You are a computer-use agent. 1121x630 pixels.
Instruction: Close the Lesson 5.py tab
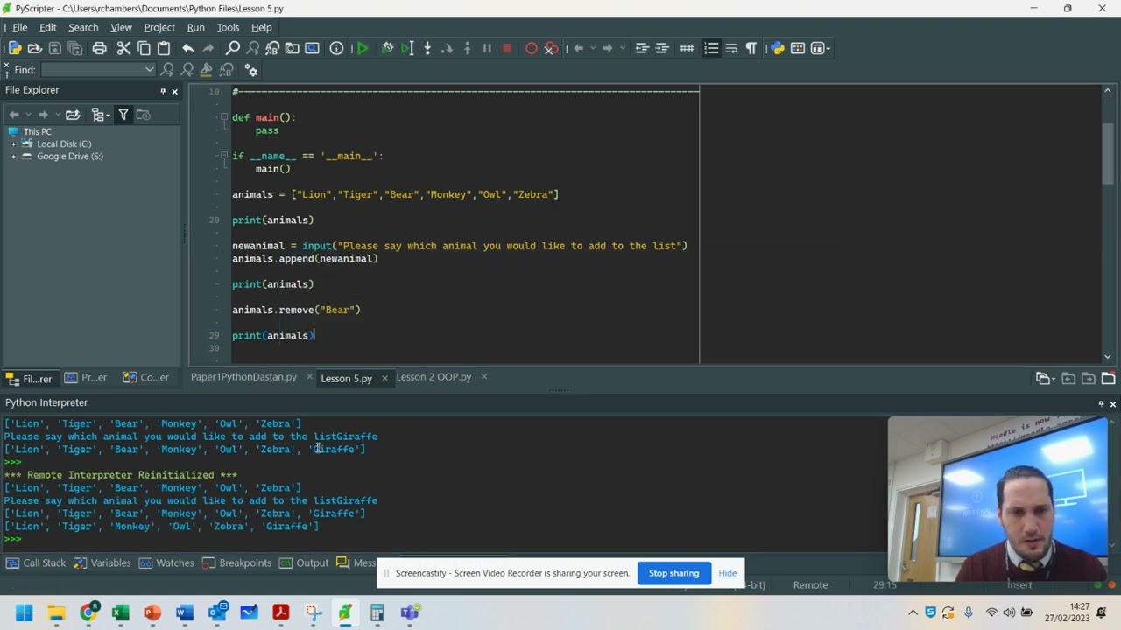tap(384, 378)
